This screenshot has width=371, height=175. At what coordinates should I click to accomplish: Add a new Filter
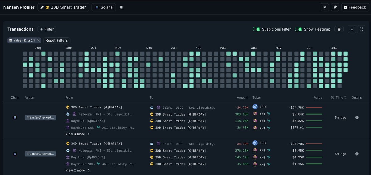(x=47, y=29)
